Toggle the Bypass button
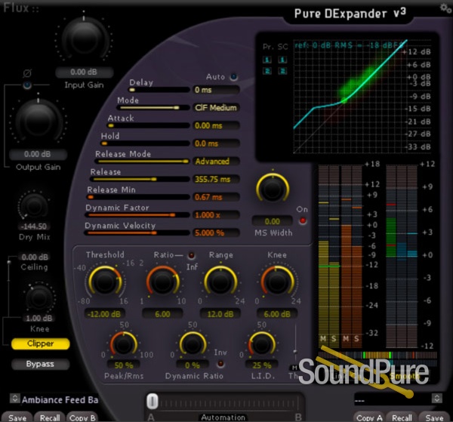The height and width of the screenshot is (422, 453). (x=41, y=364)
